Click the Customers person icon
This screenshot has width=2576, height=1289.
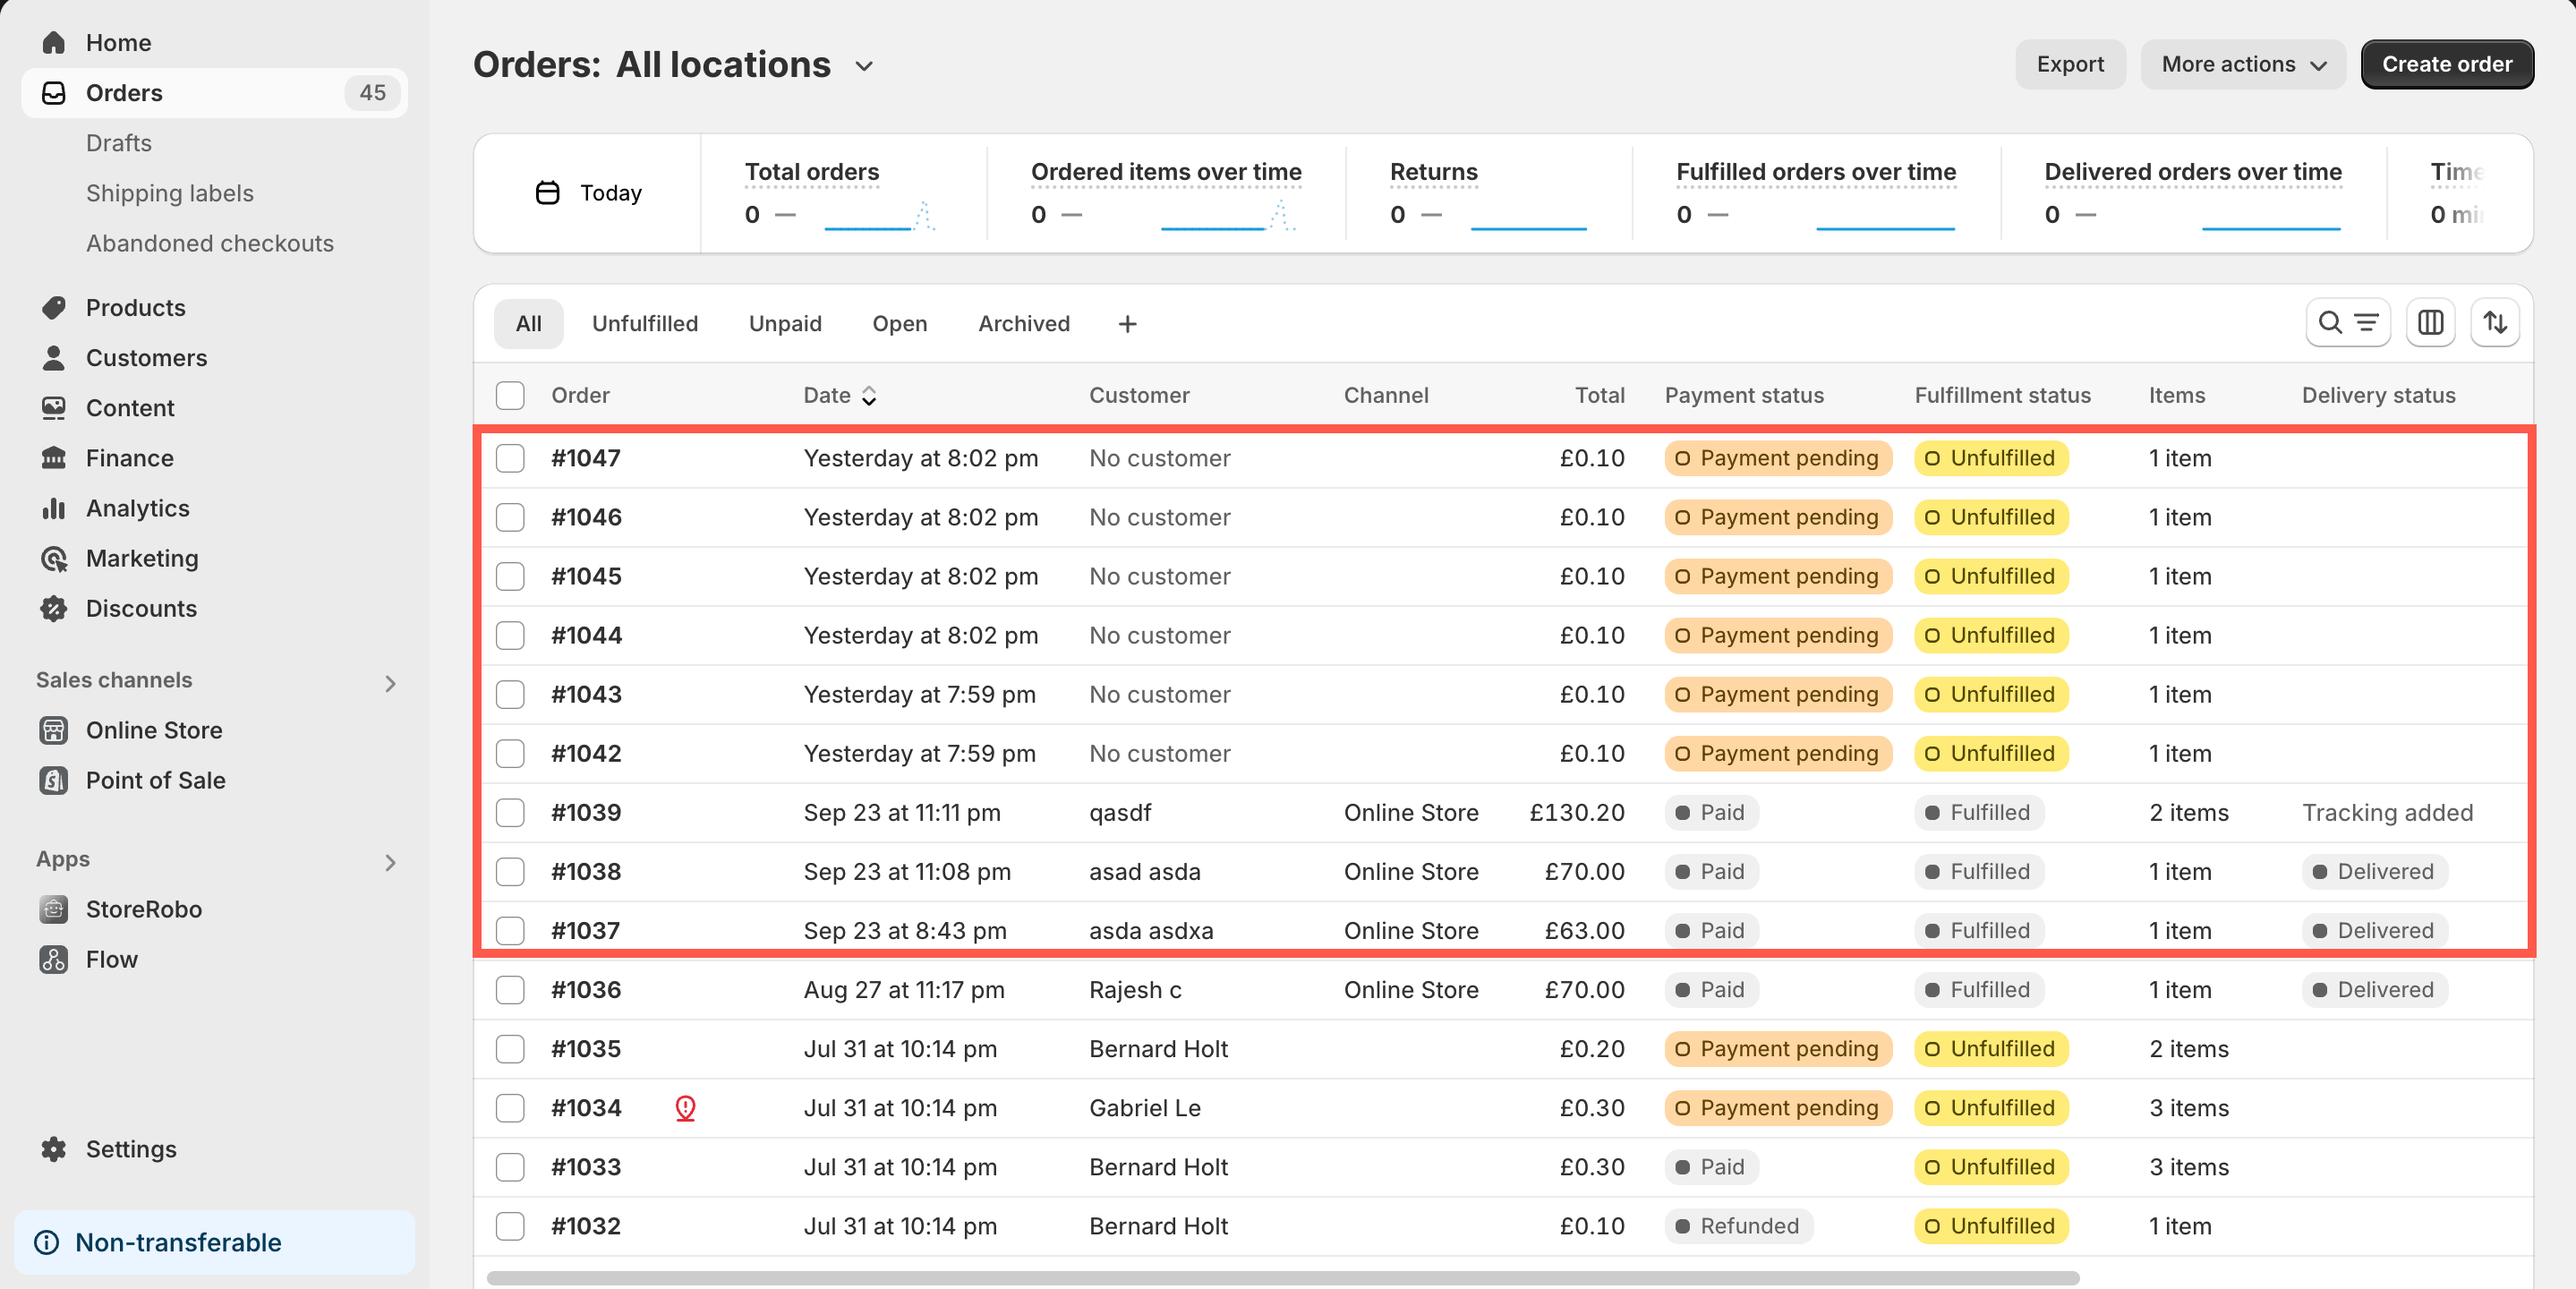[x=54, y=357]
